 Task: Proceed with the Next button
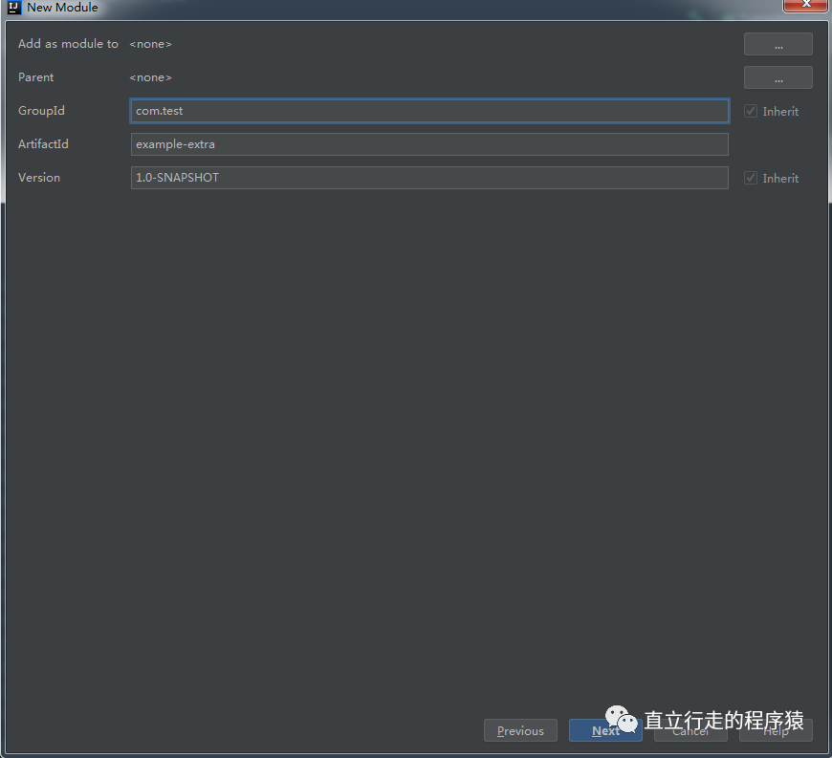point(605,730)
